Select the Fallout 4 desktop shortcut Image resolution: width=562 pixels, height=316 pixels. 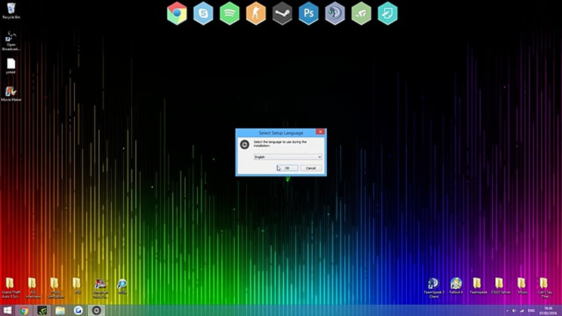pos(456,286)
